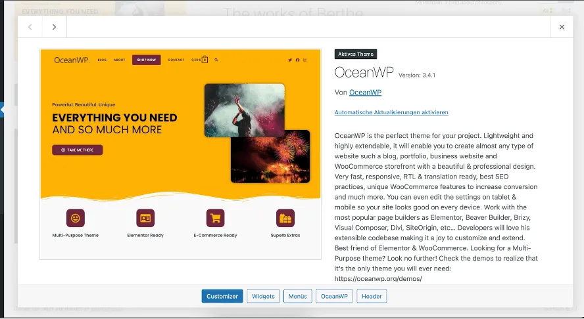Viewport: 584px width, 319px height.
Task: Click the smiley Multi-Purpose Theme icon
Action: [76, 218]
